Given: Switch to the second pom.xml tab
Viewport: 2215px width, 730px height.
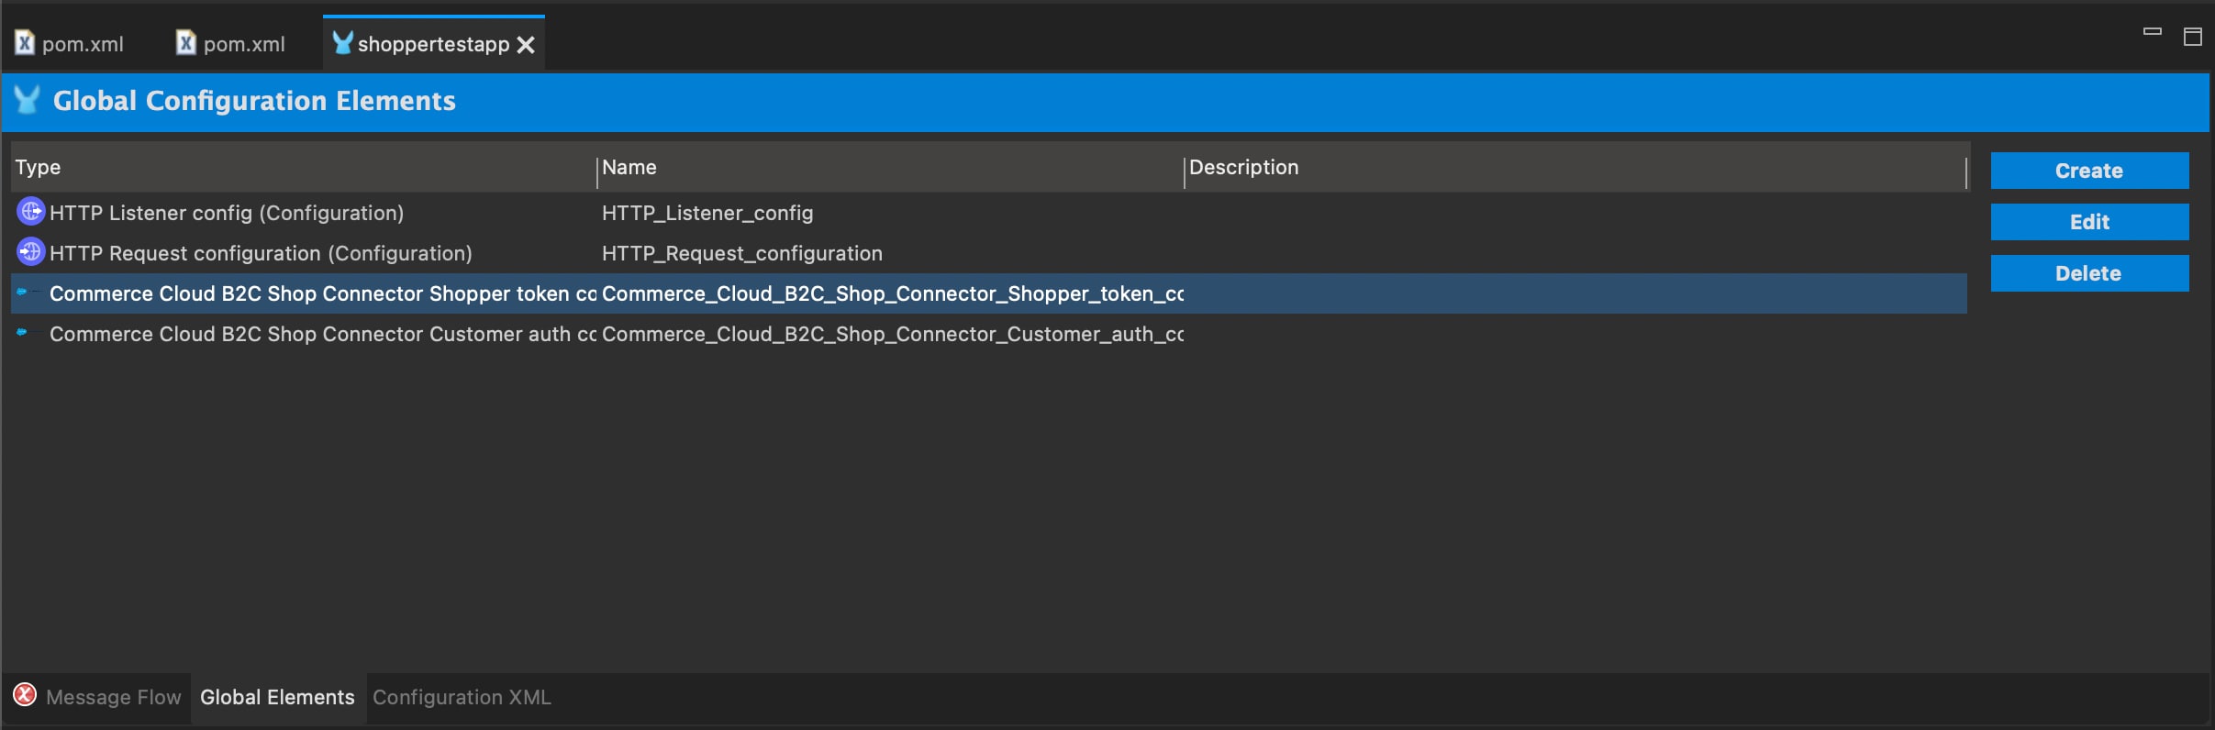Looking at the screenshot, I should [231, 43].
